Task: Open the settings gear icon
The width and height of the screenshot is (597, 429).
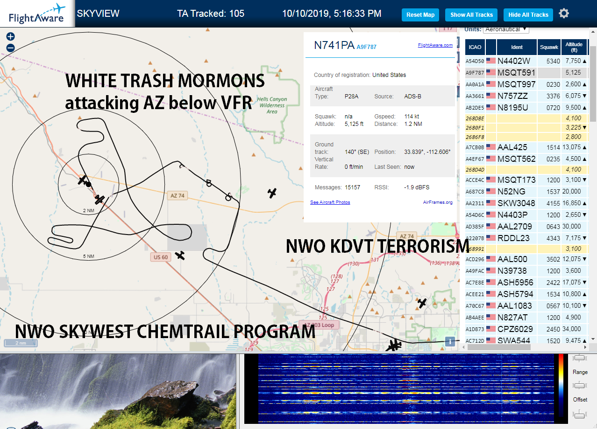Action: [x=564, y=14]
